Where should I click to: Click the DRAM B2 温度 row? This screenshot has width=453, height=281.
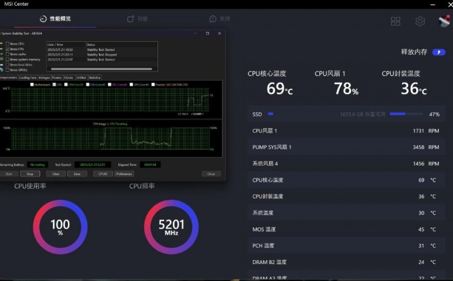(x=346, y=262)
